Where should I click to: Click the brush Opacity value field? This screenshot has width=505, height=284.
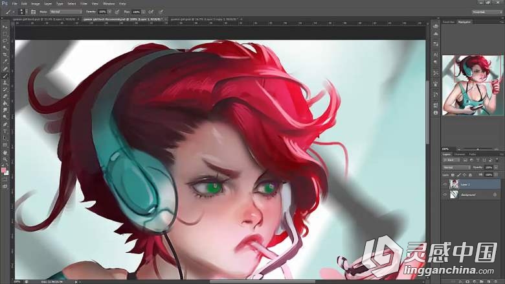(102, 12)
